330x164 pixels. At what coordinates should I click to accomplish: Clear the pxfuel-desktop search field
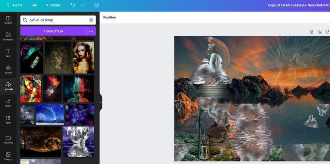[x=91, y=20]
